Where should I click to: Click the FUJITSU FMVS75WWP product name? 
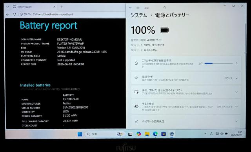pyautogui.click(x=71, y=43)
